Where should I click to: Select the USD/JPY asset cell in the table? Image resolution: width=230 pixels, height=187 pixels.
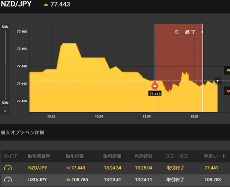(x=37, y=180)
